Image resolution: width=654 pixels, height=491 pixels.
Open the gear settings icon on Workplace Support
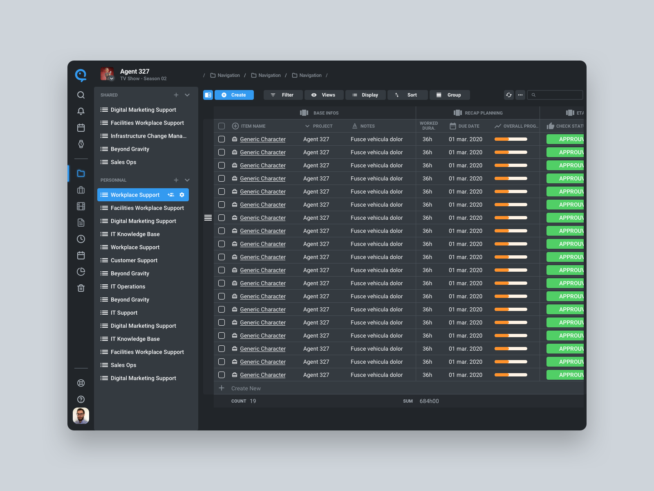pos(181,195)
